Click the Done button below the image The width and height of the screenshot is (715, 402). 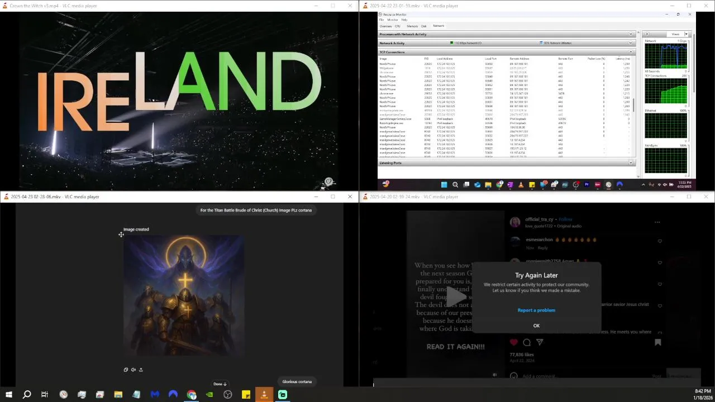220,384
